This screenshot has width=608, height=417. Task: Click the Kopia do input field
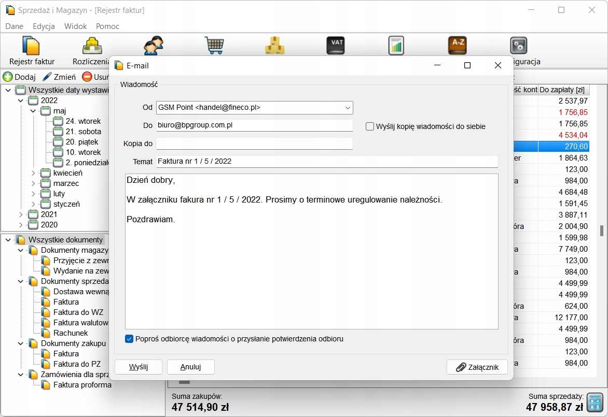point(254,143)
